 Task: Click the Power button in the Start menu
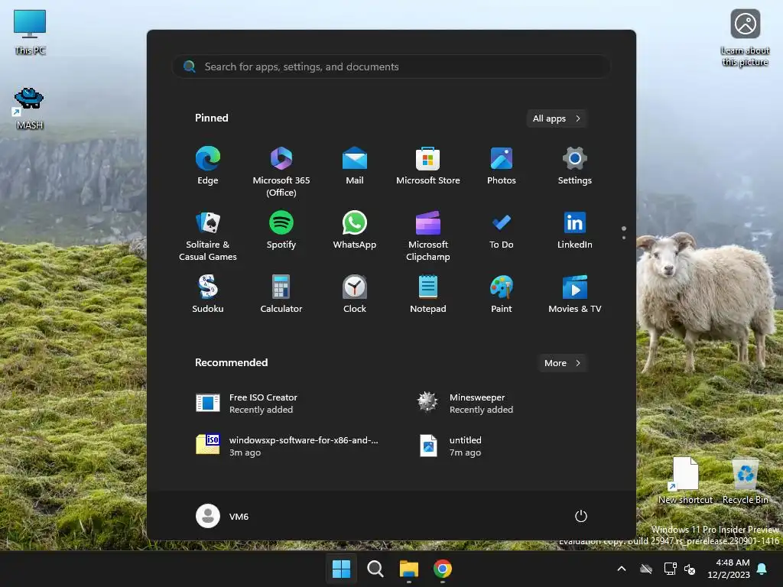point(581,516)
